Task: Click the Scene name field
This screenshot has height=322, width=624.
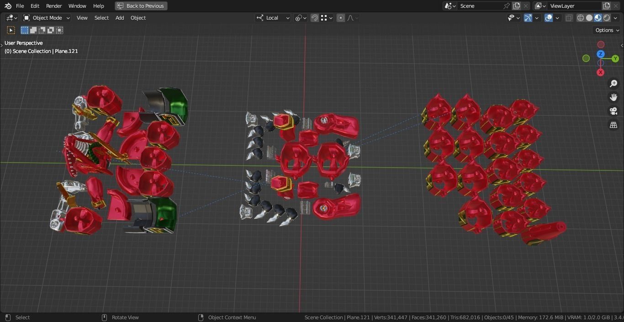Action: (480, 6)
